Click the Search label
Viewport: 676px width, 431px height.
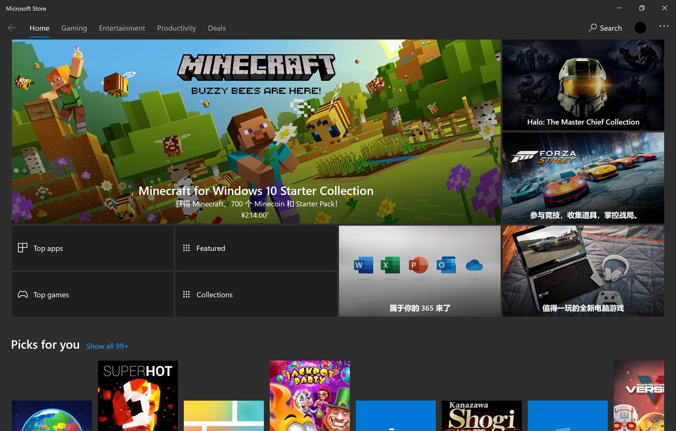(611, 28)
